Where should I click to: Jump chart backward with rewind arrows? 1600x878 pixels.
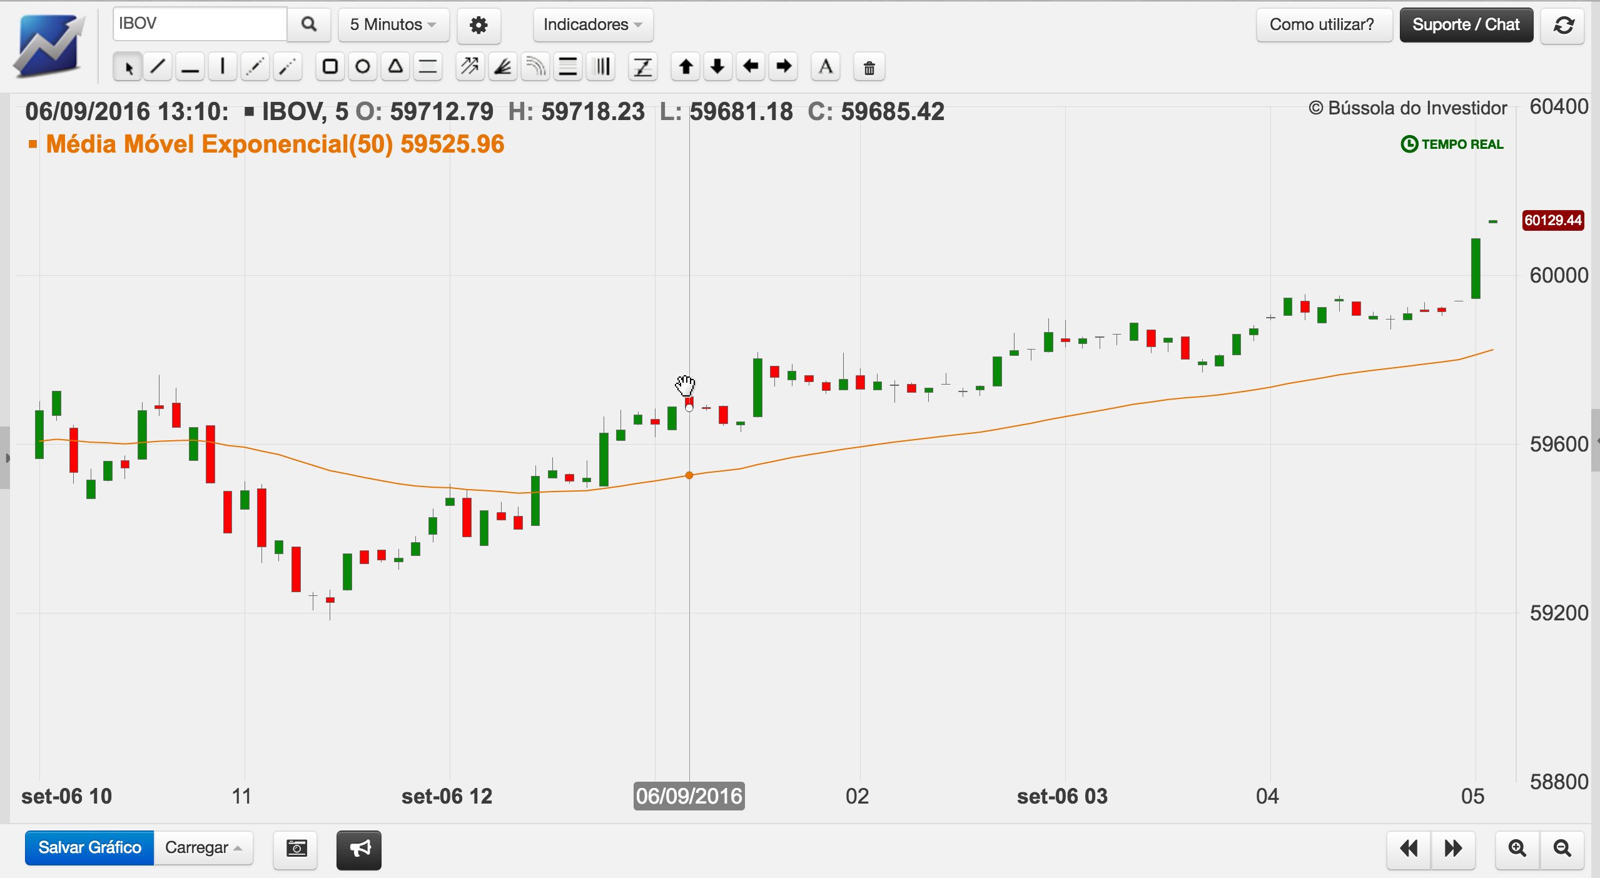(1409, 849)
